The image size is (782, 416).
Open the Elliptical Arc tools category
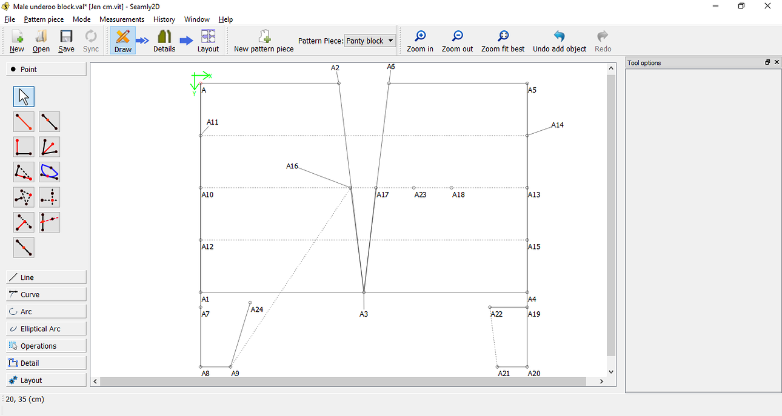click(45, 328)
